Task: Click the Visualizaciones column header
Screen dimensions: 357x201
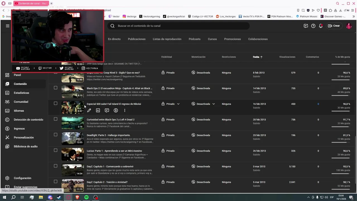Action: pos(287,57)
